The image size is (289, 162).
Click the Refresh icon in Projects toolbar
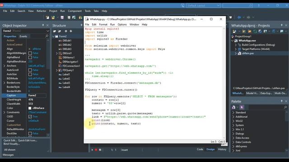pos(255,31)
